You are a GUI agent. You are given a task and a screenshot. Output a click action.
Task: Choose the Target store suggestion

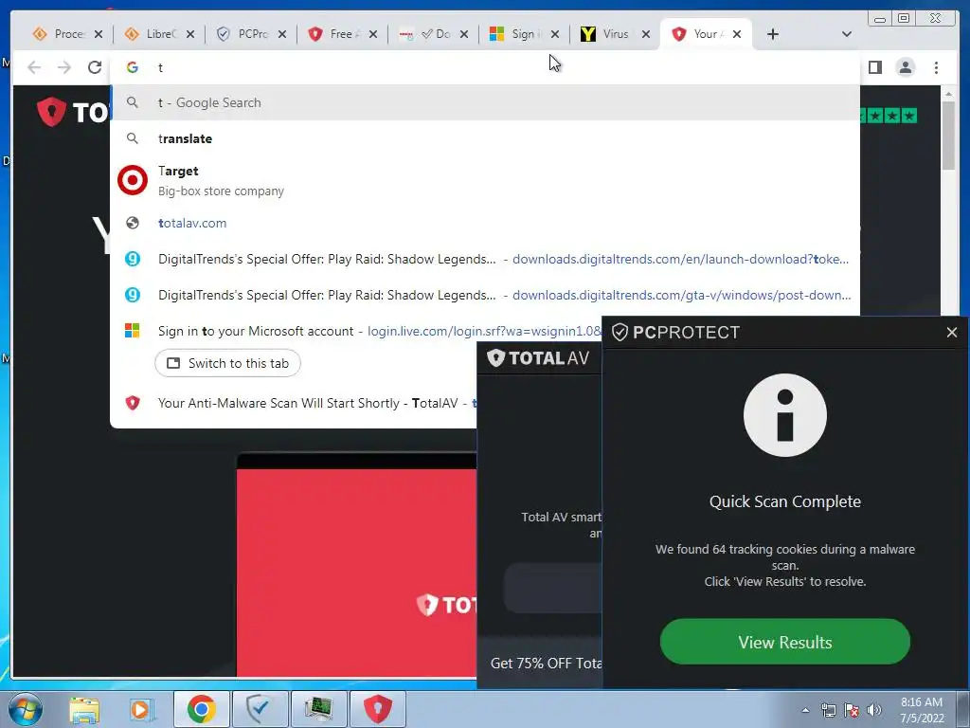484,180
